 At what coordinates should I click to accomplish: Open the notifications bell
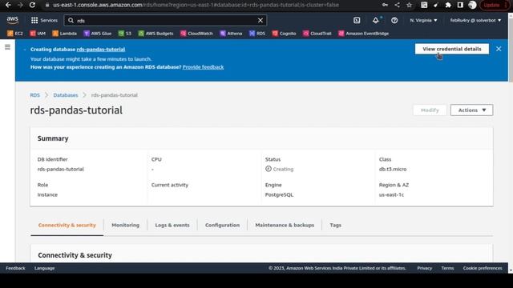(x=376, y=20)
